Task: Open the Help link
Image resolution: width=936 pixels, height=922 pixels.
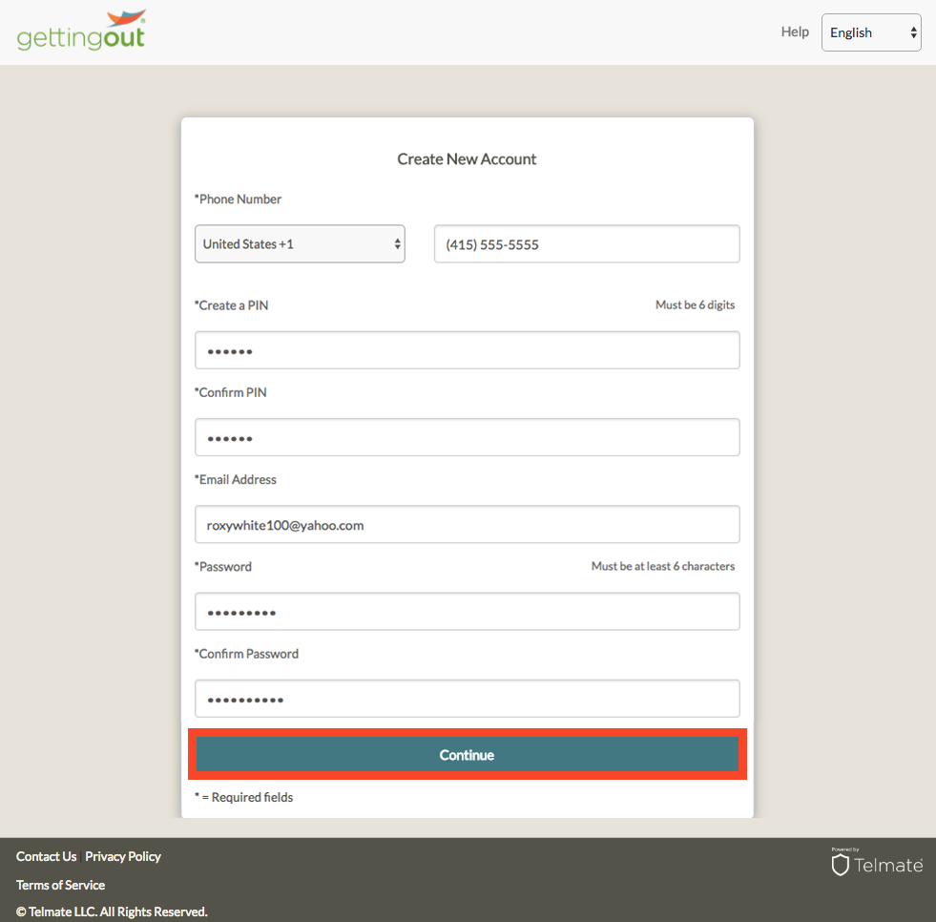Action: (x=795, y=31)
